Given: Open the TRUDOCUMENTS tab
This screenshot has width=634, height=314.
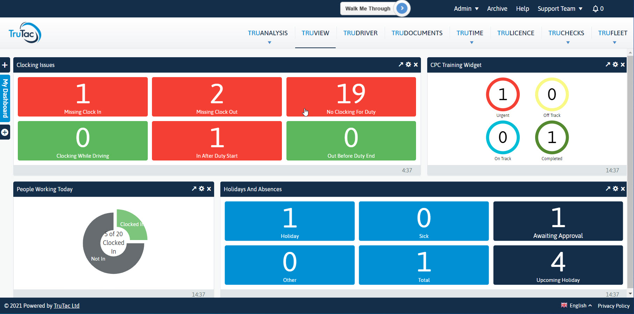Looking at the screenshot, I should pos(417,33).
